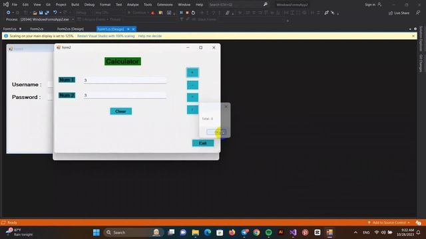
Task: Click the Windows taskbar Search box
Action: point(133,232)
